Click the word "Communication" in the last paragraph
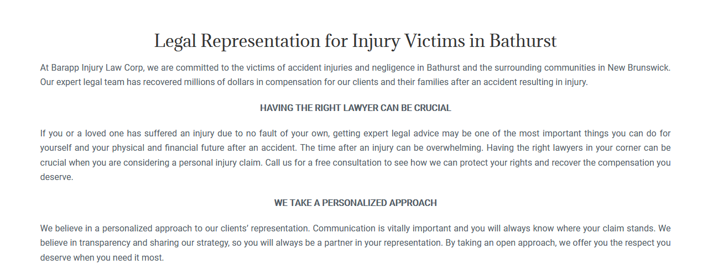The height and width of the screenshot is (275, 718). [344, 228]
